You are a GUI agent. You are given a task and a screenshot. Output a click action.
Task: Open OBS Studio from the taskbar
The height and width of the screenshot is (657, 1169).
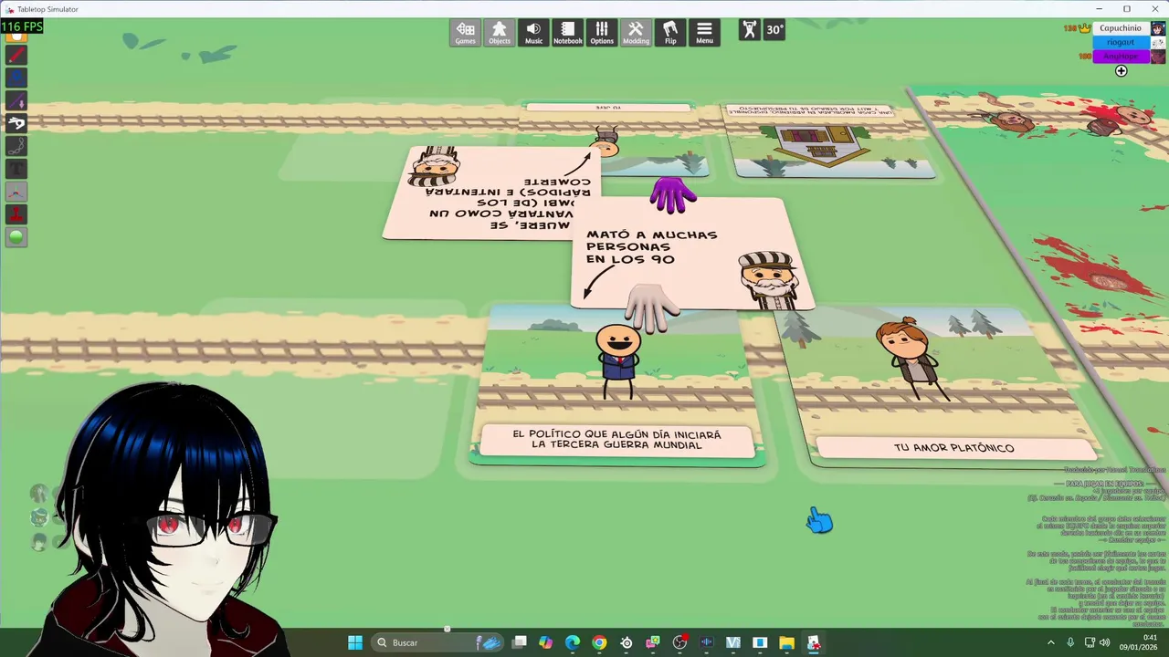click(x=679, y=642)
